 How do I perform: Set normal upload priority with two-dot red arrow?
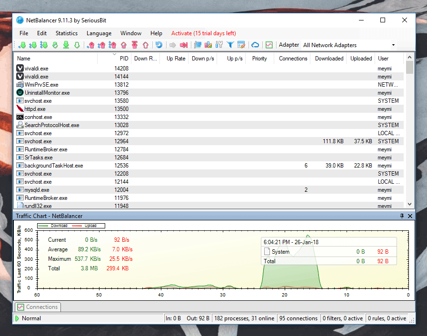point(101,45)
